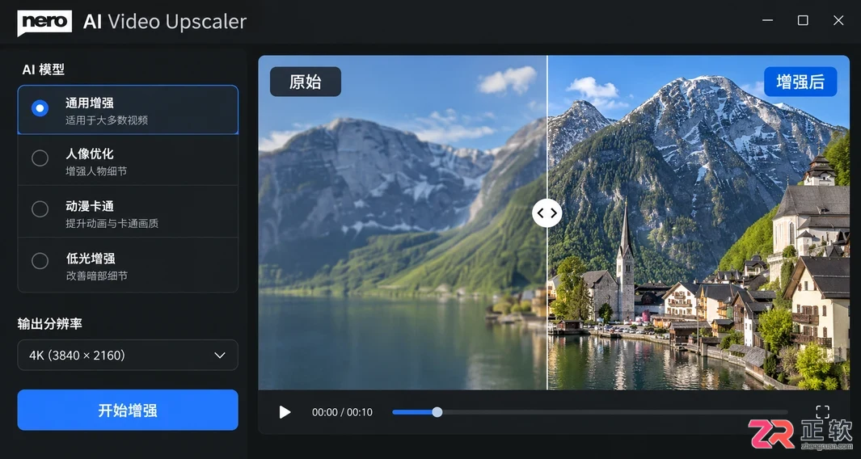Click the AI Video Upscaler title text

click(x=165, y=22)
